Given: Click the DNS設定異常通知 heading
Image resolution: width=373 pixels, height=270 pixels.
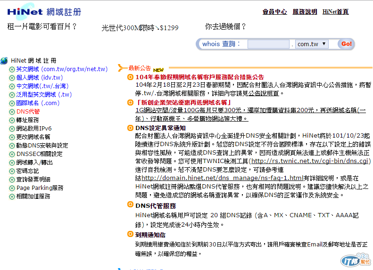Looking at the screenshot, I should tap(160, 128).
